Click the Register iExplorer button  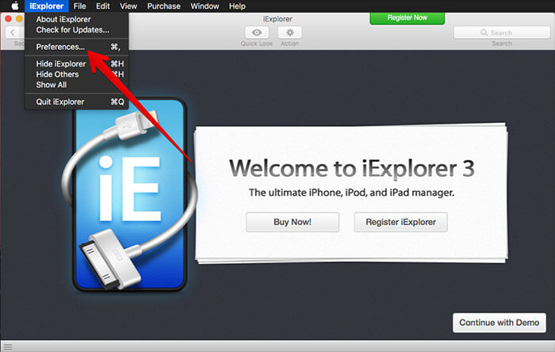tap(400, 222)
